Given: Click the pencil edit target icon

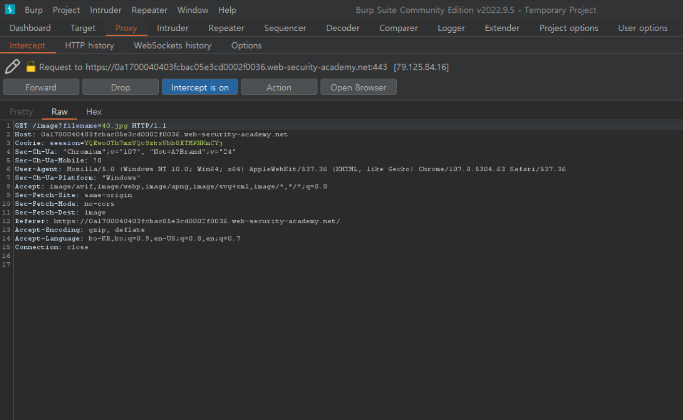Looking at the screenshot, I should (x=12, y=66).
